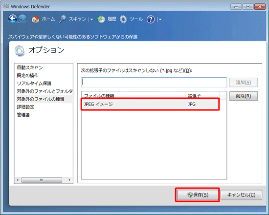Open the history clock icon
The image size is (269, 215).
pos(101,19)
